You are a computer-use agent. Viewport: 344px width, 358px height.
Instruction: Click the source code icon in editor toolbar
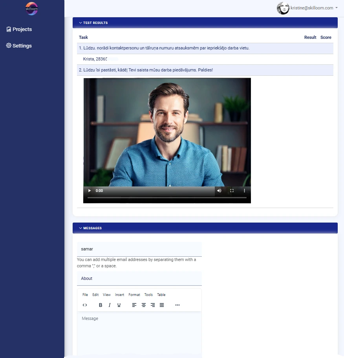[x=85, y=305]
